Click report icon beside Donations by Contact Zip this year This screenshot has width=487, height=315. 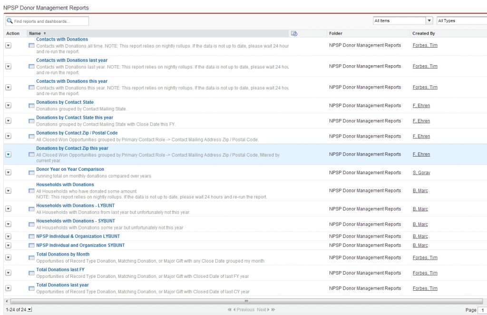coord(31,154)
